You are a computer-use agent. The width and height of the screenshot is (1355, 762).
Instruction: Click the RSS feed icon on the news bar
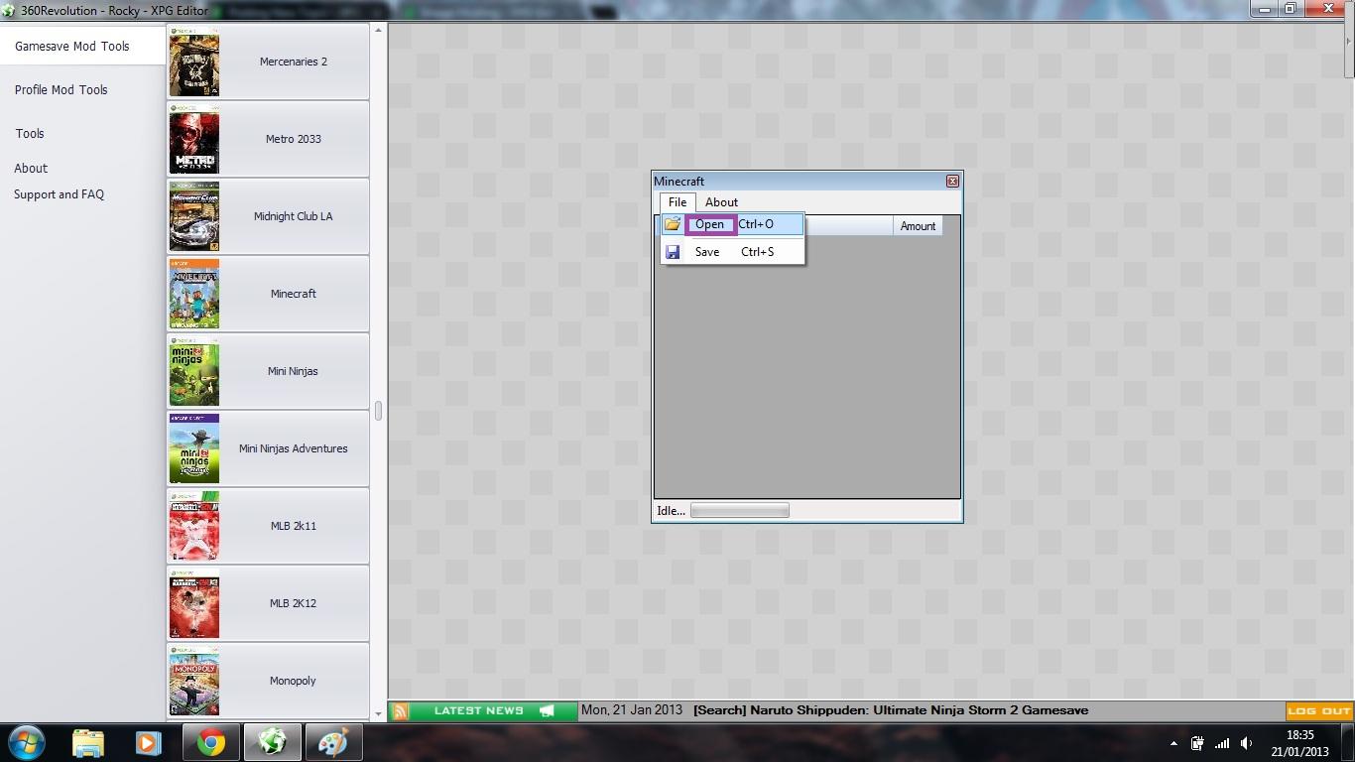point(399,710)
